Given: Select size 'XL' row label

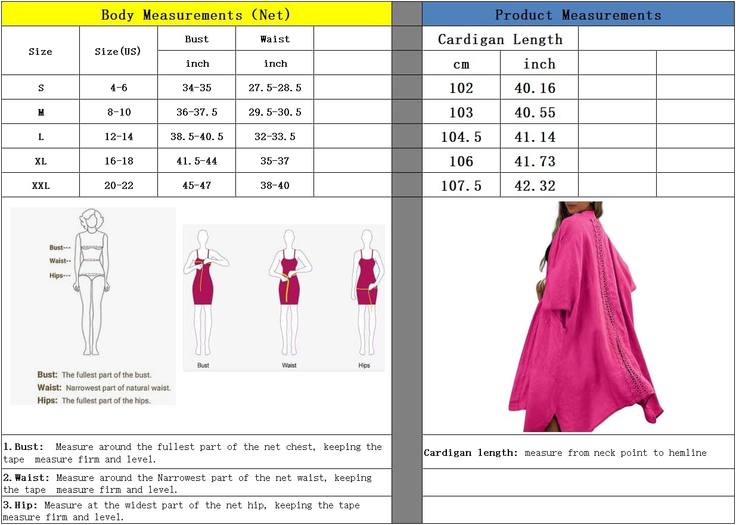Looking at the screenshot, I should [x=41, y=161].
